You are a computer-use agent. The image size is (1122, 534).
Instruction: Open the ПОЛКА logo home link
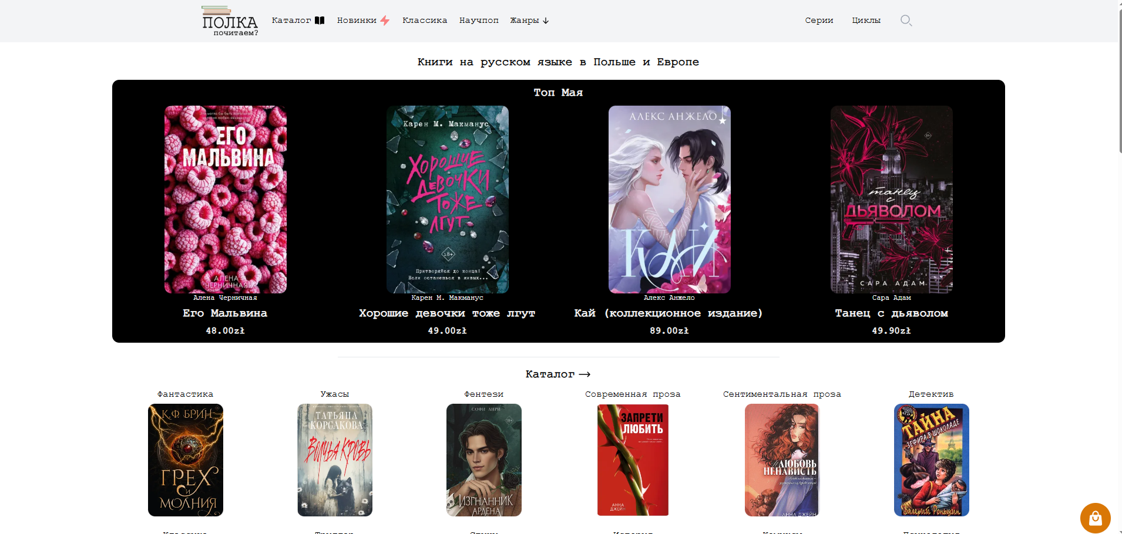pos(230,21)
